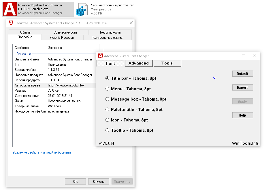The height and width of the screenshot is (190, 264).
Task: Open the Общие tab in Properties
Action: click(25, 32)
